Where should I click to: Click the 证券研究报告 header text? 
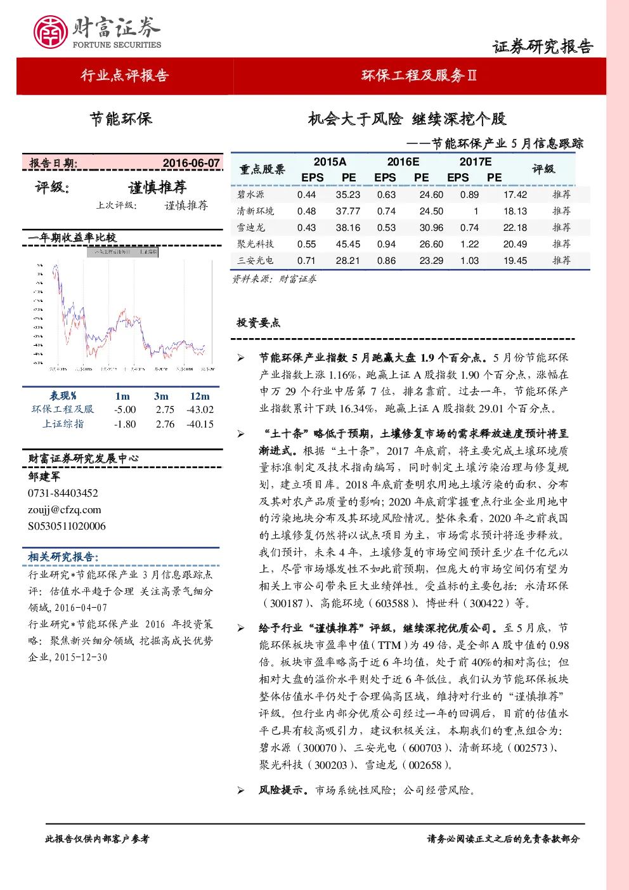(x=543, y=46)
